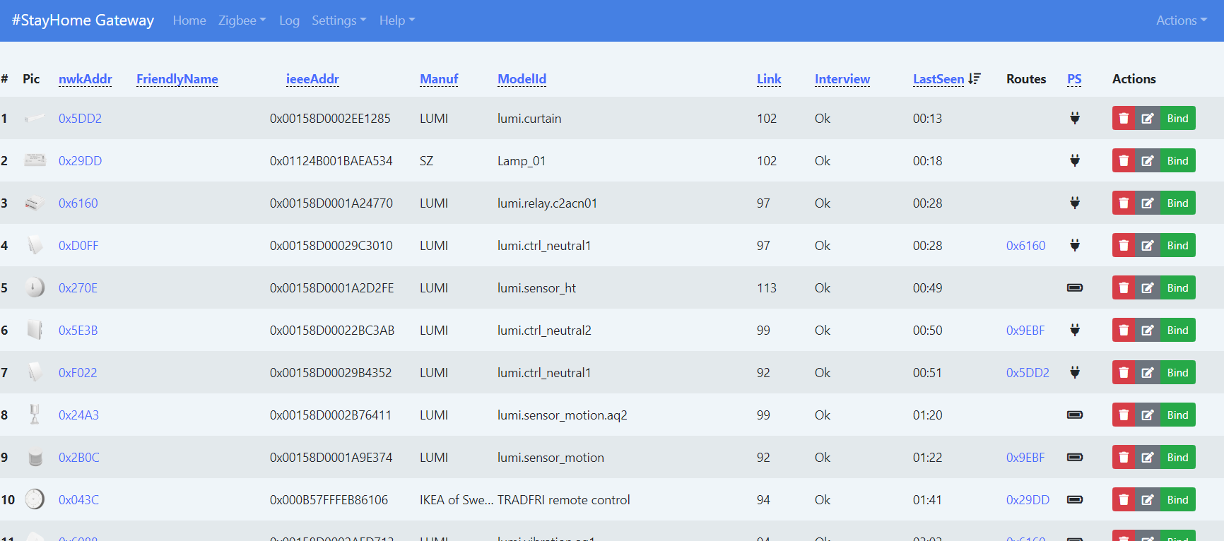The width and height of the screenshot is (1224, 541).
Task: Delete the lumi.relay.c2acn01 device
Action: point(1124,203)
